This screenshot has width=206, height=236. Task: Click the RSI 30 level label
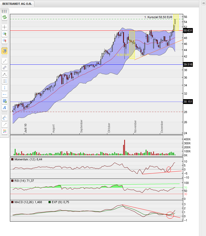point(185,194)
